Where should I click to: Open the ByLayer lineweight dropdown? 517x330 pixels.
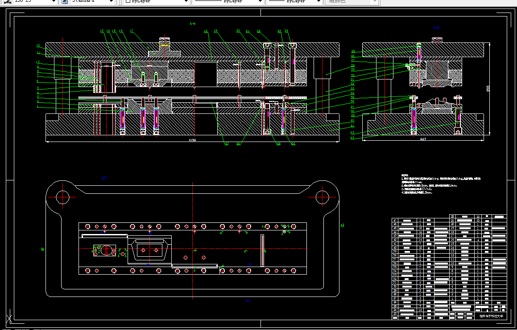[x=318, y=1]
